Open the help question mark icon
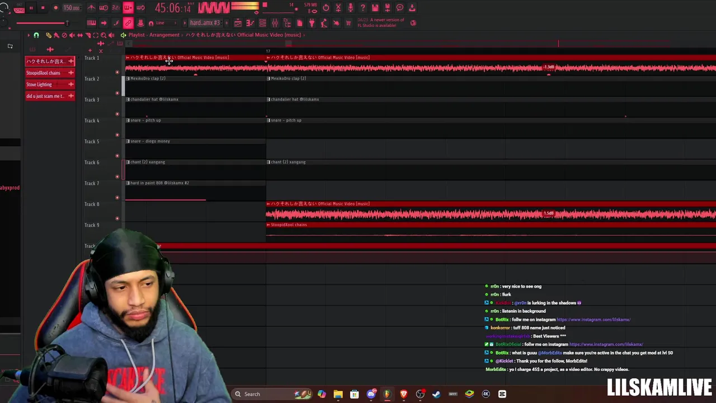716x403 pixels. (x=362, y=8)
